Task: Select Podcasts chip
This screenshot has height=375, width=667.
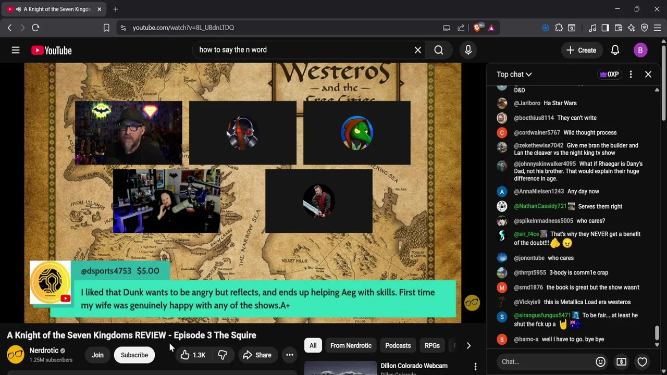Action: coord(398,345)
